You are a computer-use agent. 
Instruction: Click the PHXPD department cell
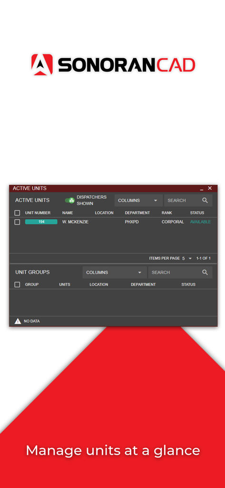click(132, 222)
